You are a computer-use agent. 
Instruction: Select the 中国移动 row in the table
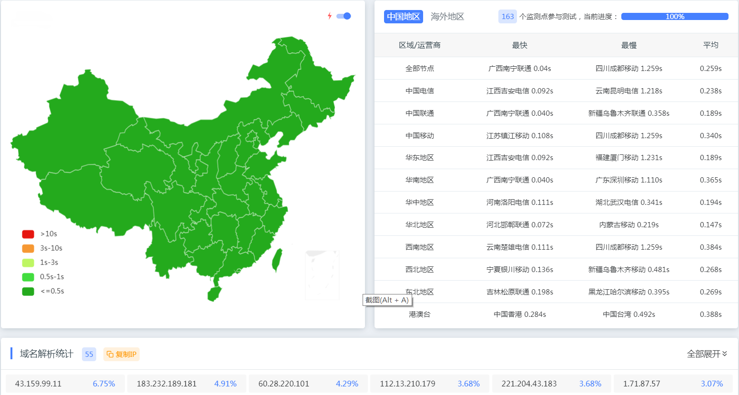420,135
